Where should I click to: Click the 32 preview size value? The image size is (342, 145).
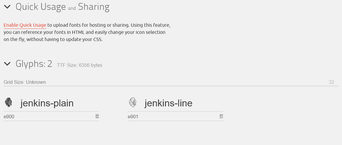[x=331, y=82]
